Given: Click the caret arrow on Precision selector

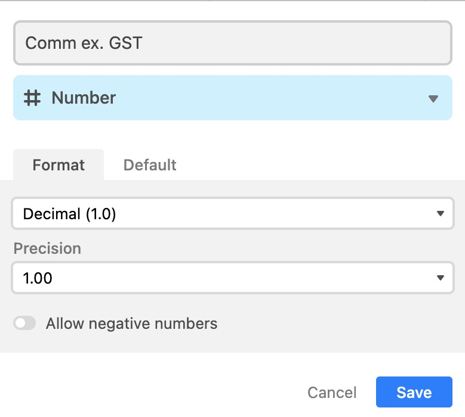Looking at the screenshot, I should [441, 278].
